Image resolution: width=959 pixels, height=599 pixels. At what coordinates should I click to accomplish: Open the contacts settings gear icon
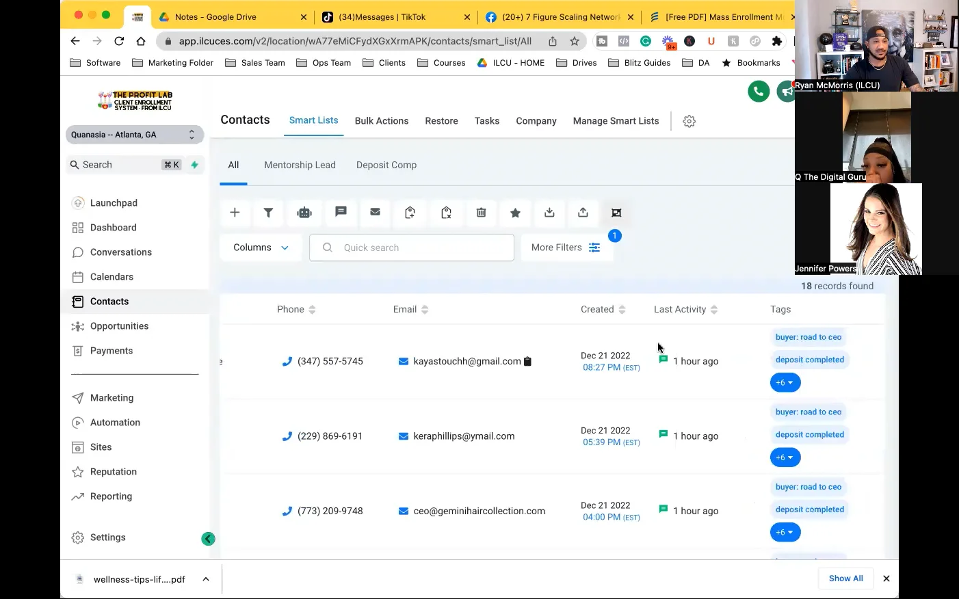point(689,121)
